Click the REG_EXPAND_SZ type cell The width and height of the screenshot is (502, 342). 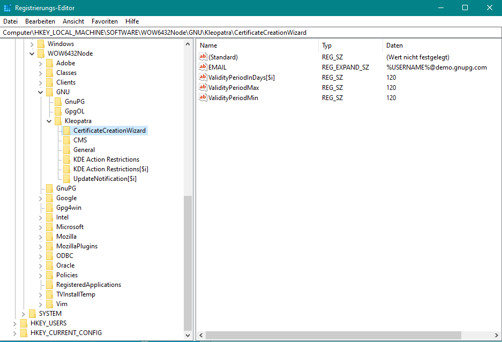point(346,67)
